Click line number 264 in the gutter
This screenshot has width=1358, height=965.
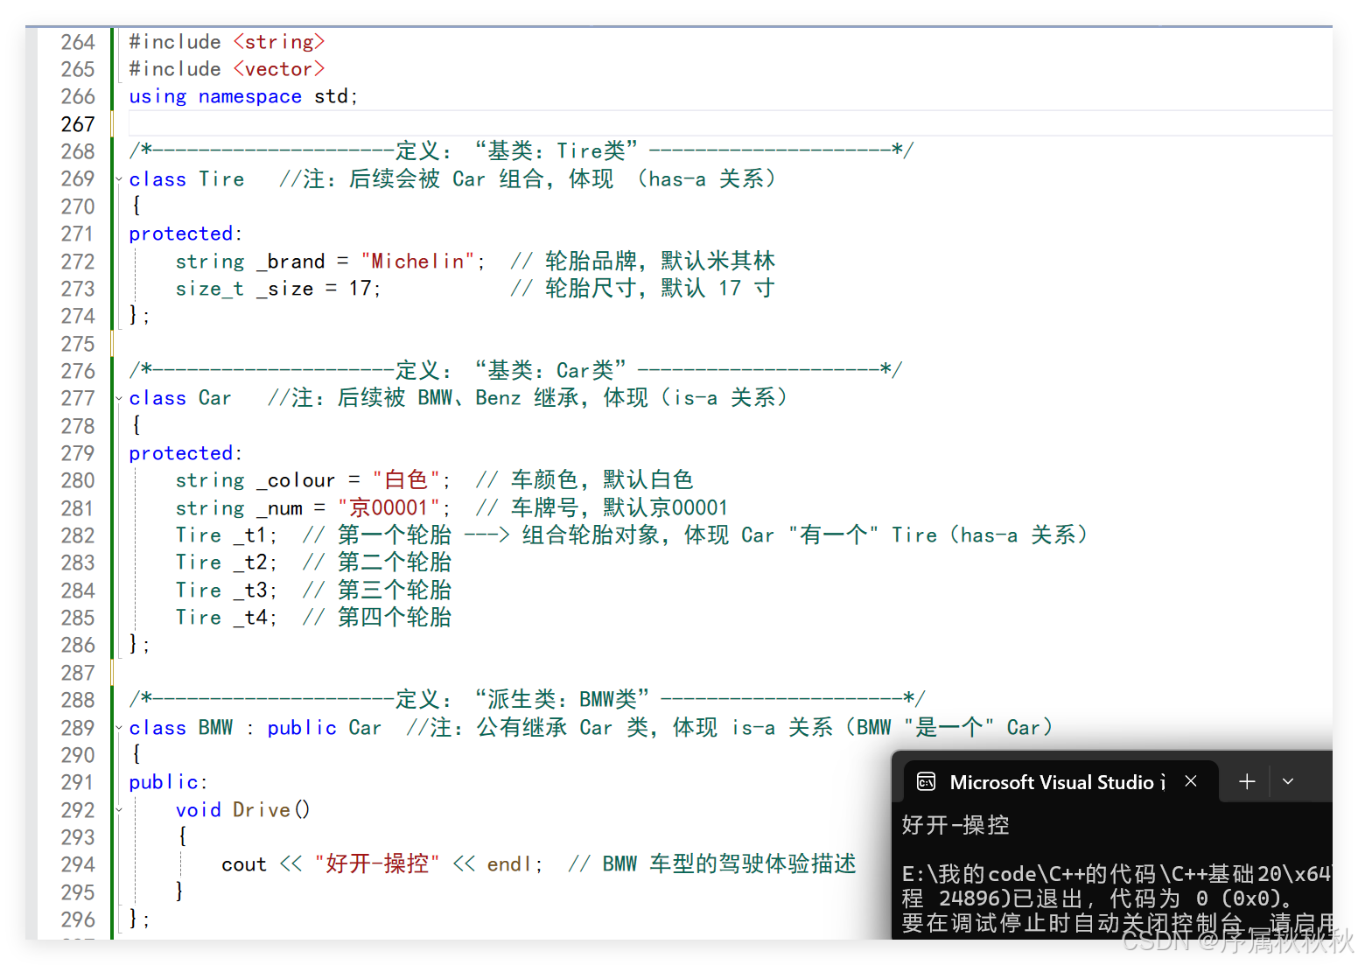pyautogui.click(x=77, y=42)
